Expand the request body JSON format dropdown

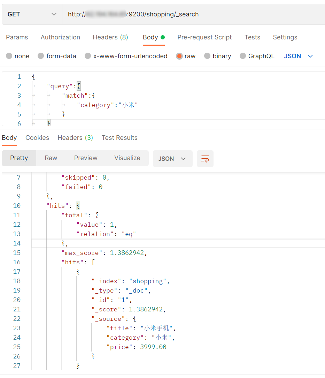(299, 56)
